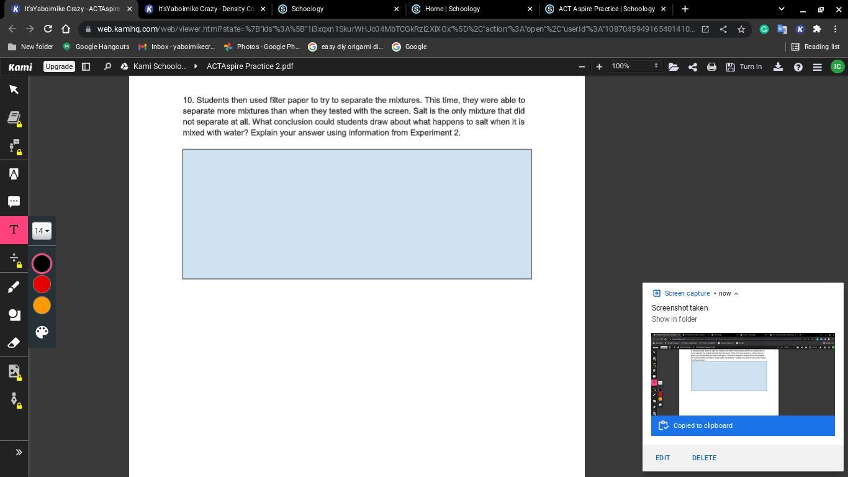This screenshot has height=477, width=848.
Task: Click the Upgrade button
Action: pyautogui.click(x=59, y=66)
